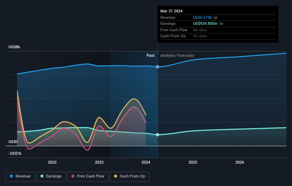Click the revenue data point marker on the blue line
The height and width of the screenshot is (186, 292).
coord(158,67)
